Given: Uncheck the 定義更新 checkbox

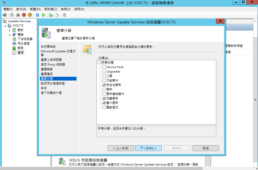Looking at the screenshot, I should click(104, 98).
